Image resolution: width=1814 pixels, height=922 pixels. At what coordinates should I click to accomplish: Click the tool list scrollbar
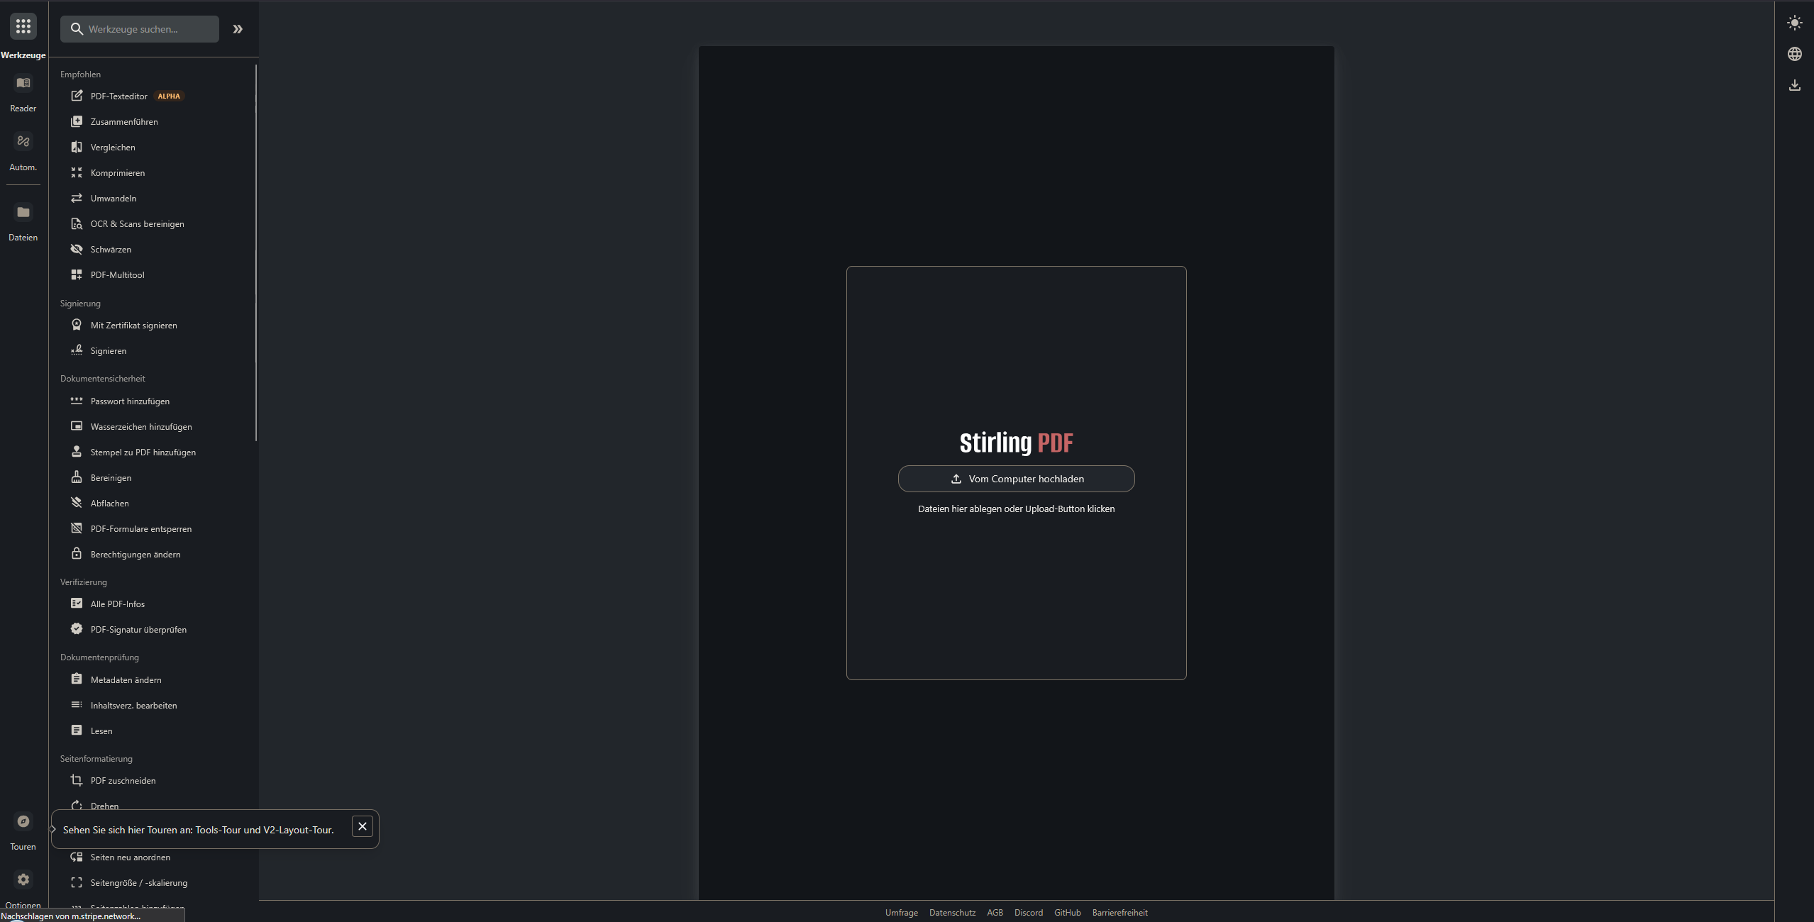pos(255,252)
